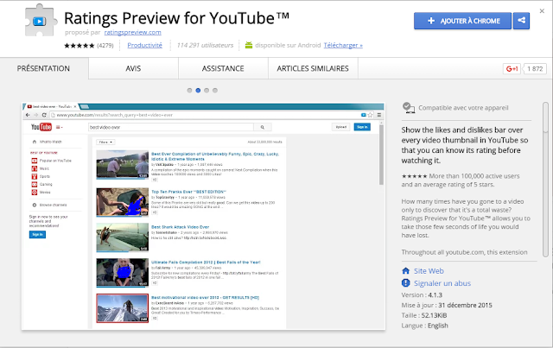
Task: Click the Télécharger Android link
Action: click(343, 45)
